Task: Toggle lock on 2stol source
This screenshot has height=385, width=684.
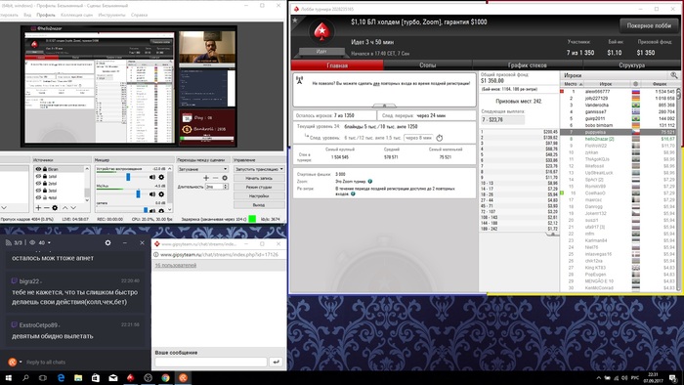Action: point(45,184)
